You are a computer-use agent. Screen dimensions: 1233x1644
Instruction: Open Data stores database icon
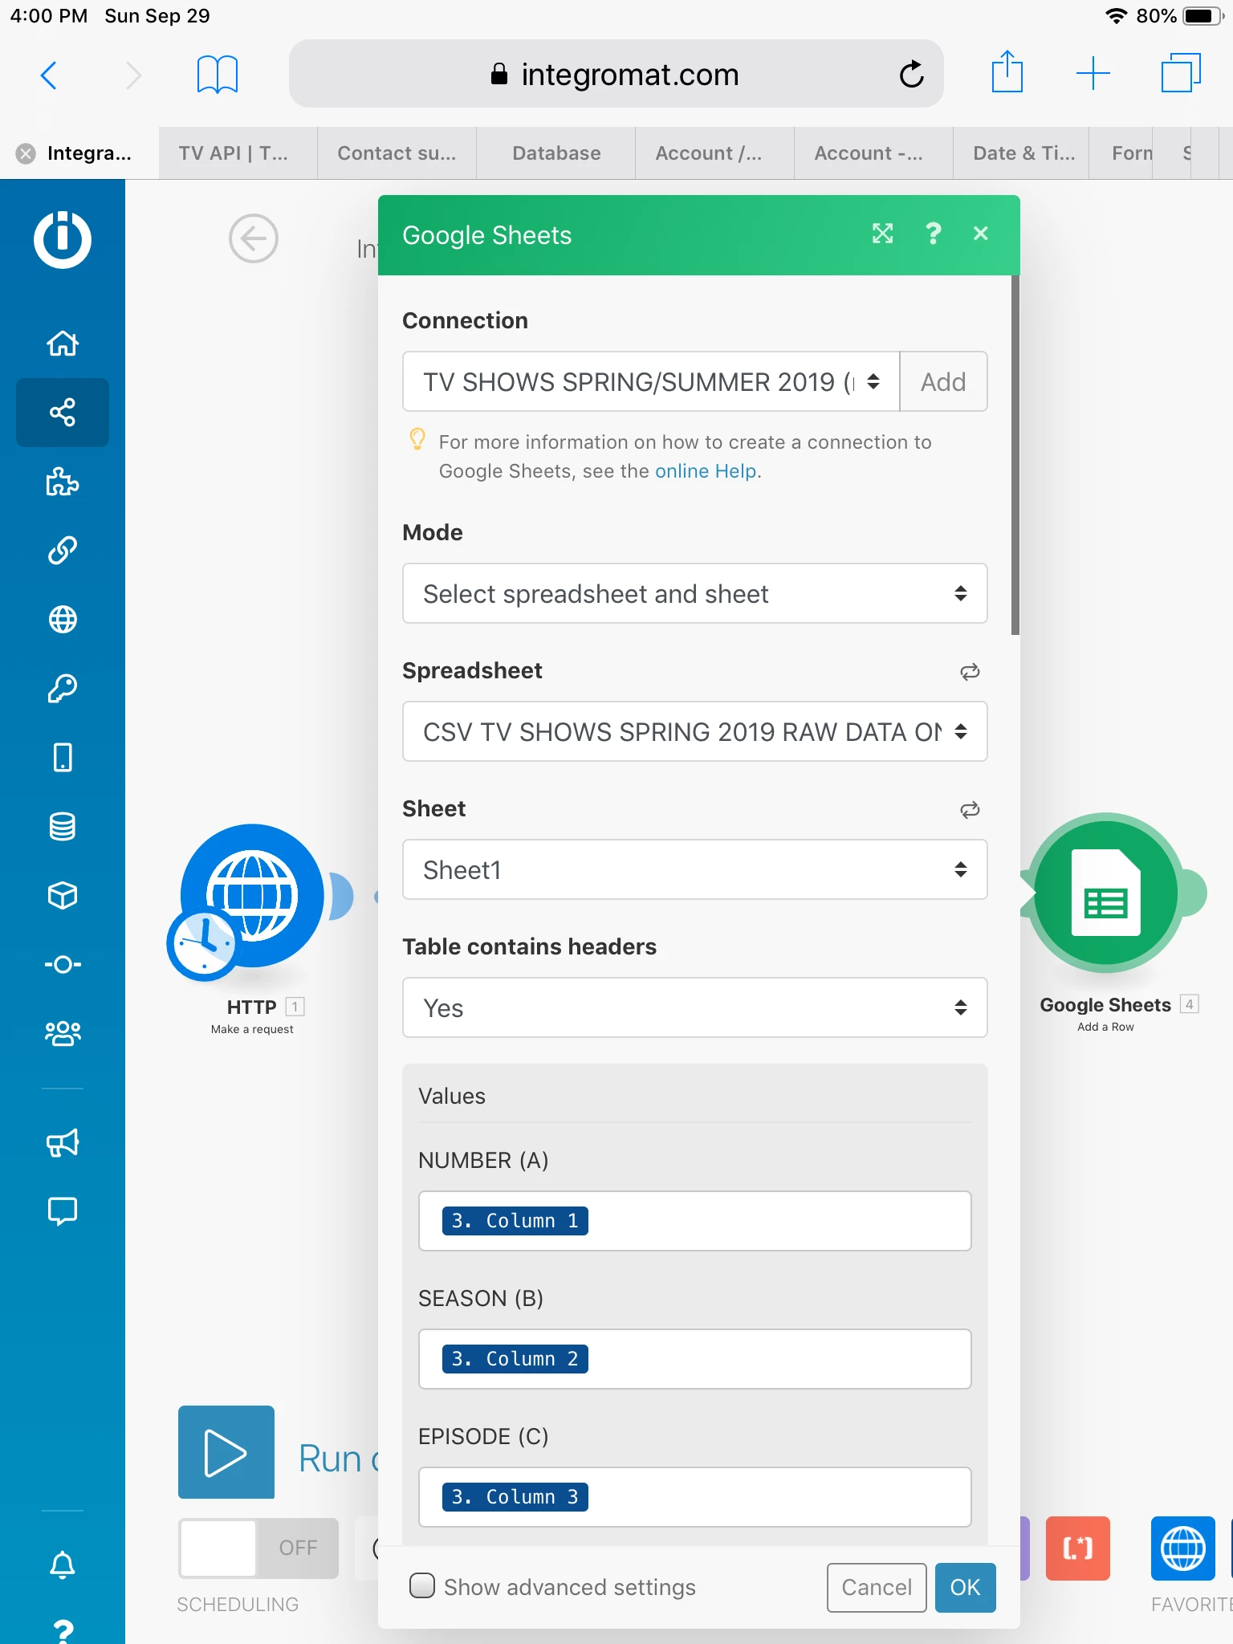[x=63, y=827]
